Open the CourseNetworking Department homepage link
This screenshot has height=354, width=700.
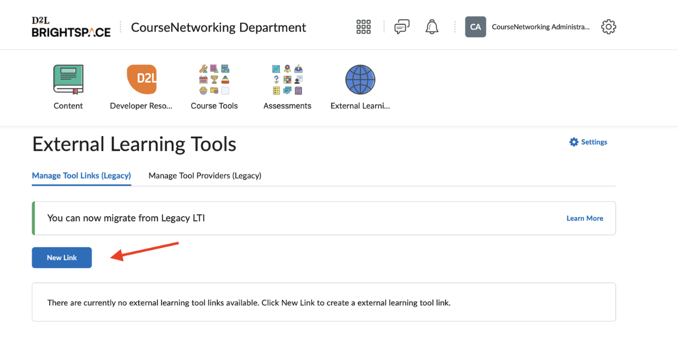click(218, 27)
